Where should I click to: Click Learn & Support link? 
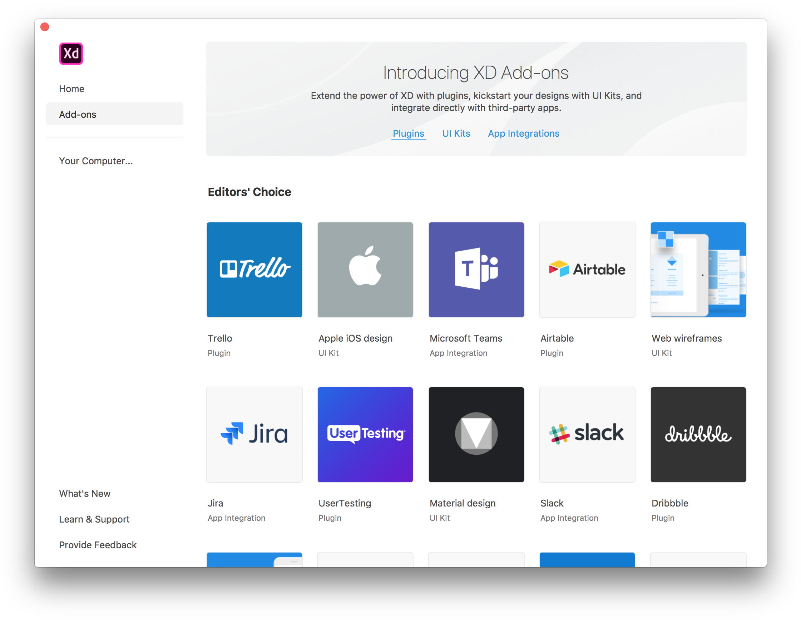94,518
